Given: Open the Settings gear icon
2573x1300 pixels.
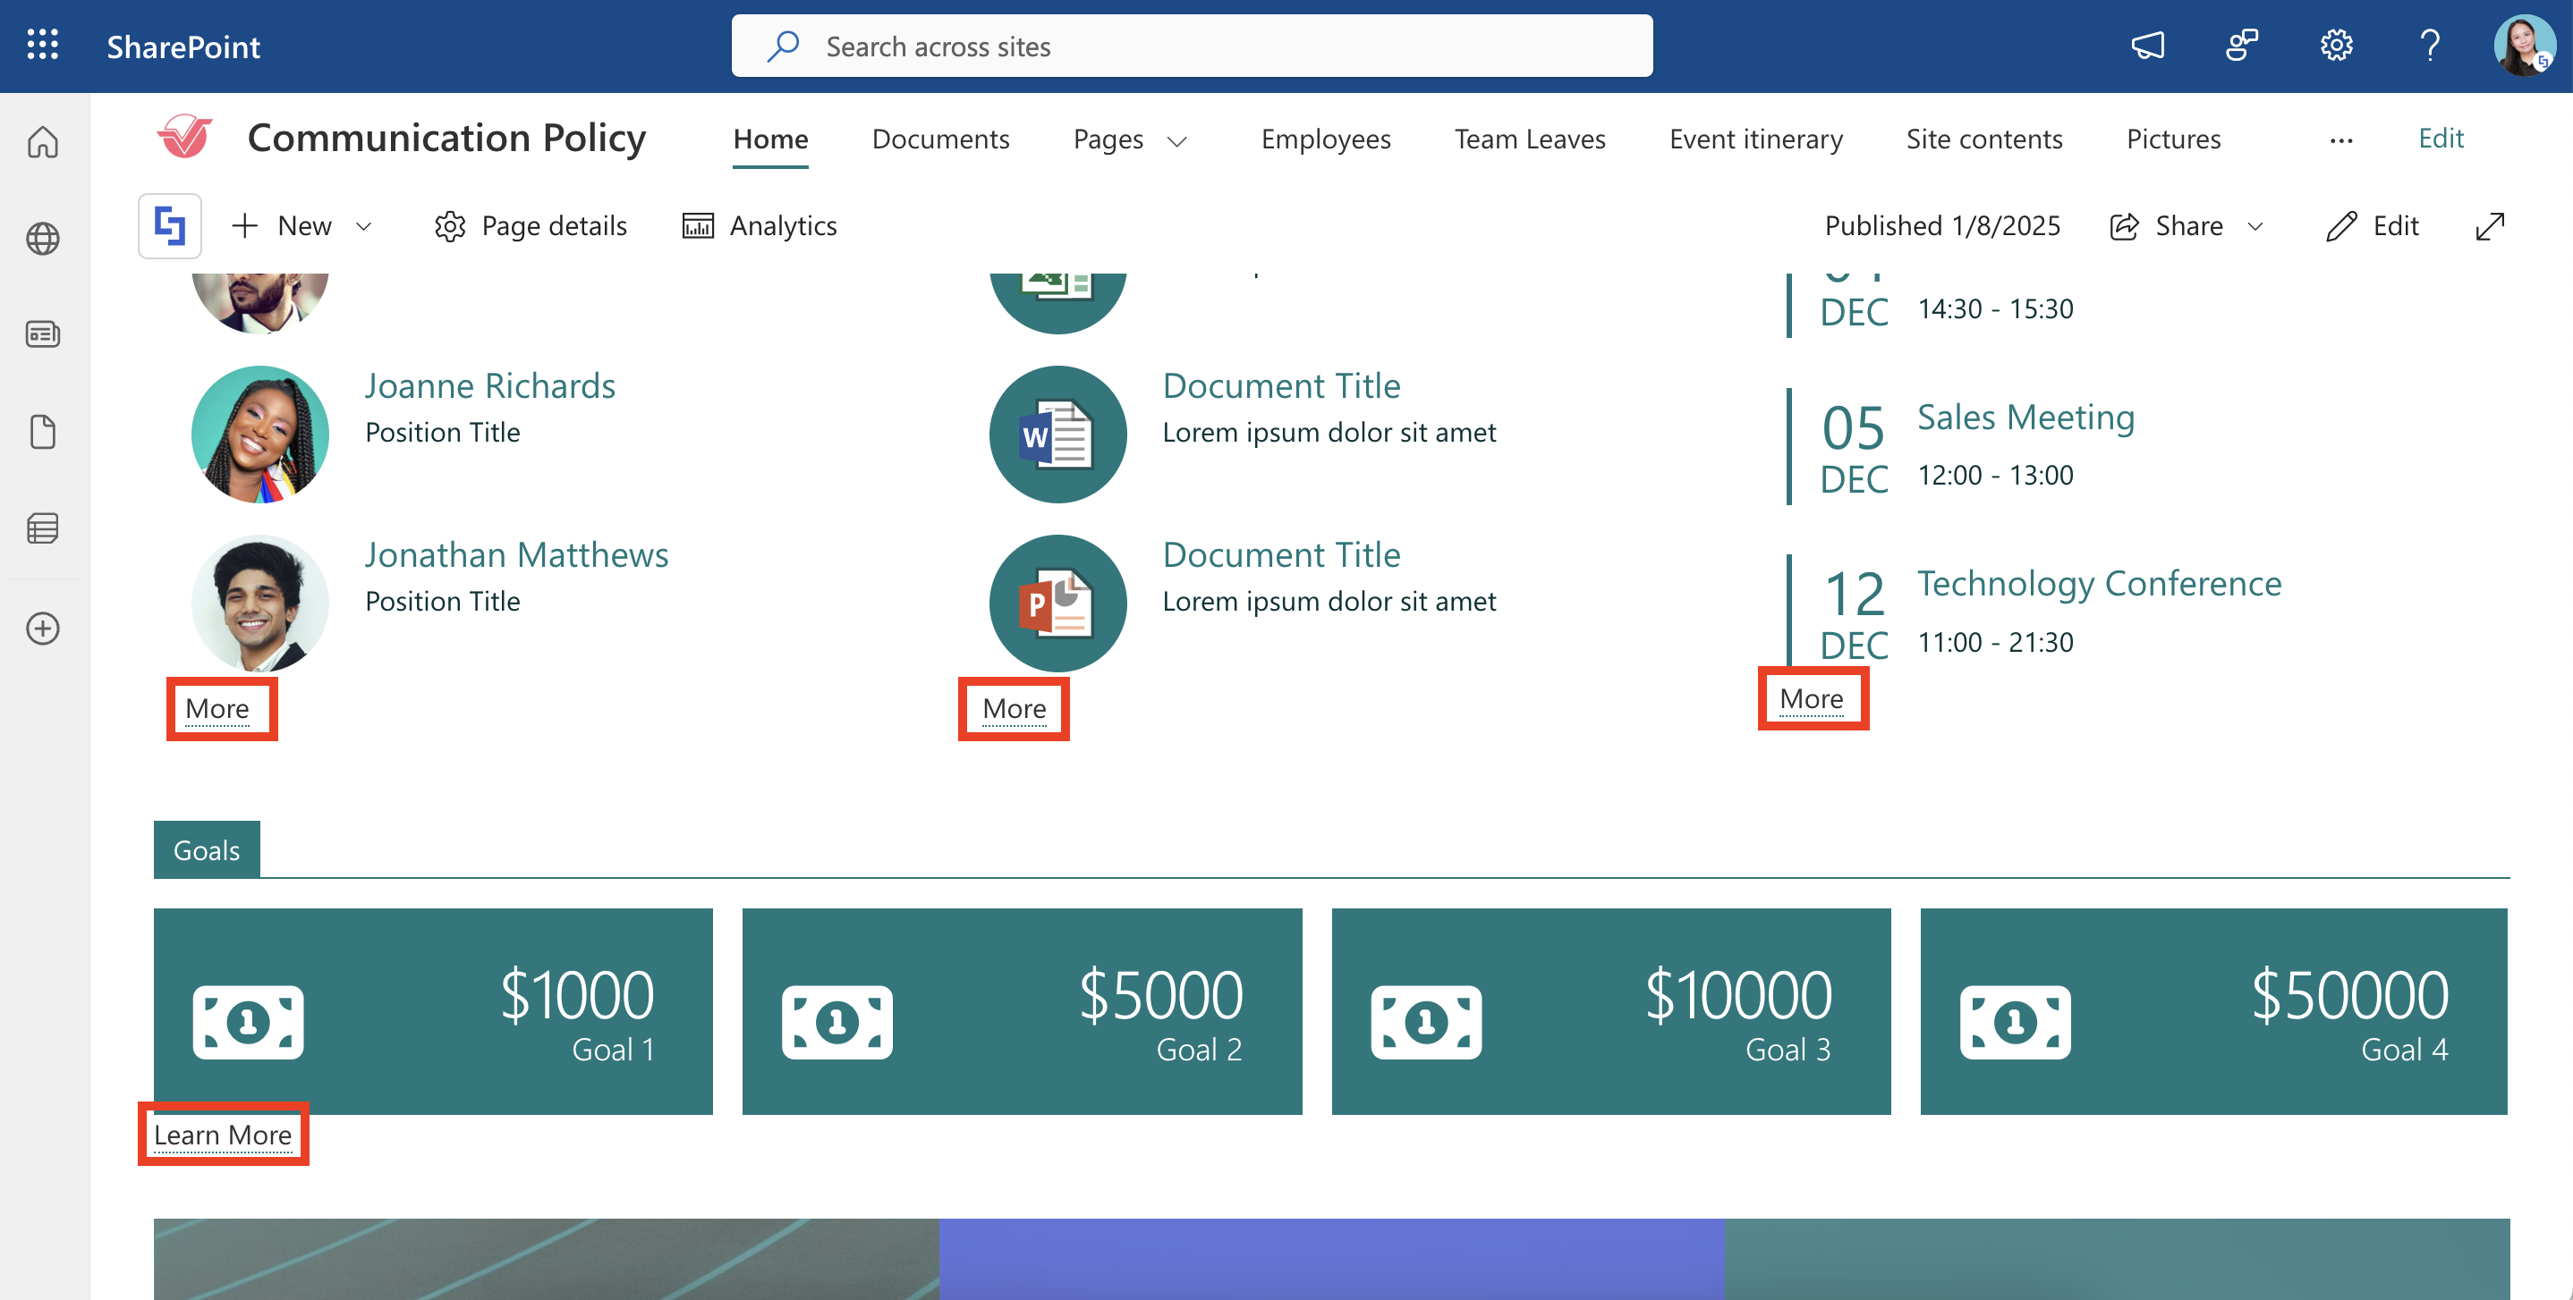Looking at the screenshot, I should coord(2335,46).
